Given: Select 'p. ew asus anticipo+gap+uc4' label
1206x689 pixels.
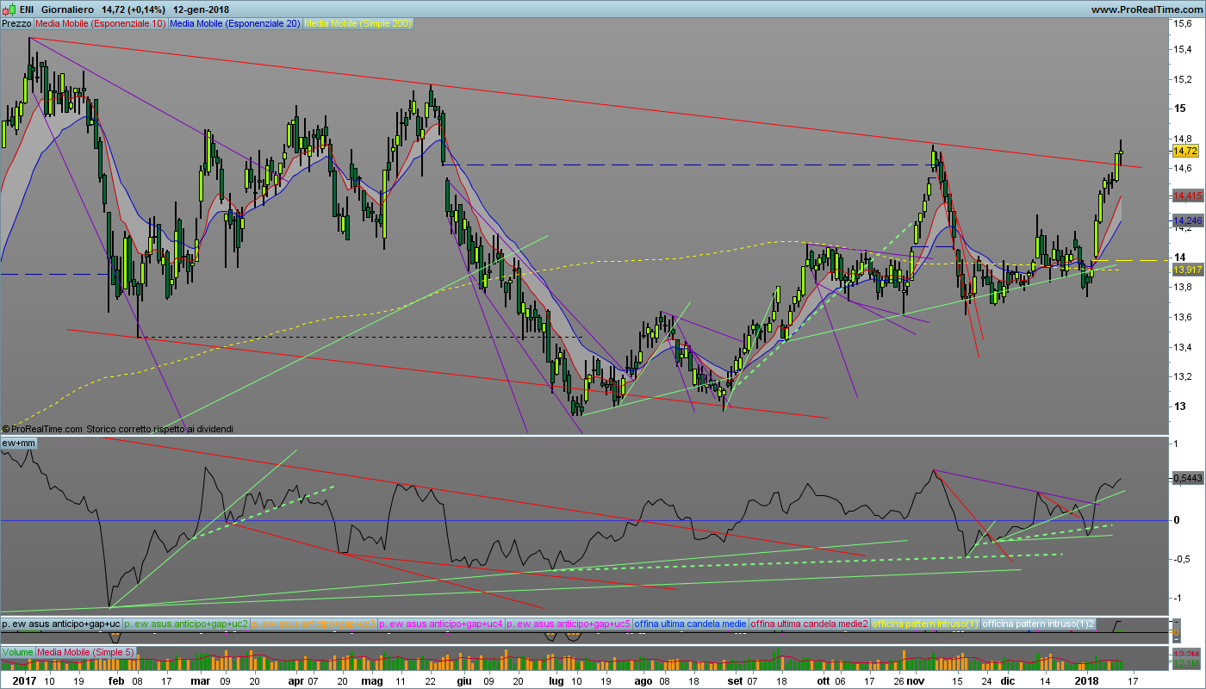Looking at the screenshot, I should (441, 623).
